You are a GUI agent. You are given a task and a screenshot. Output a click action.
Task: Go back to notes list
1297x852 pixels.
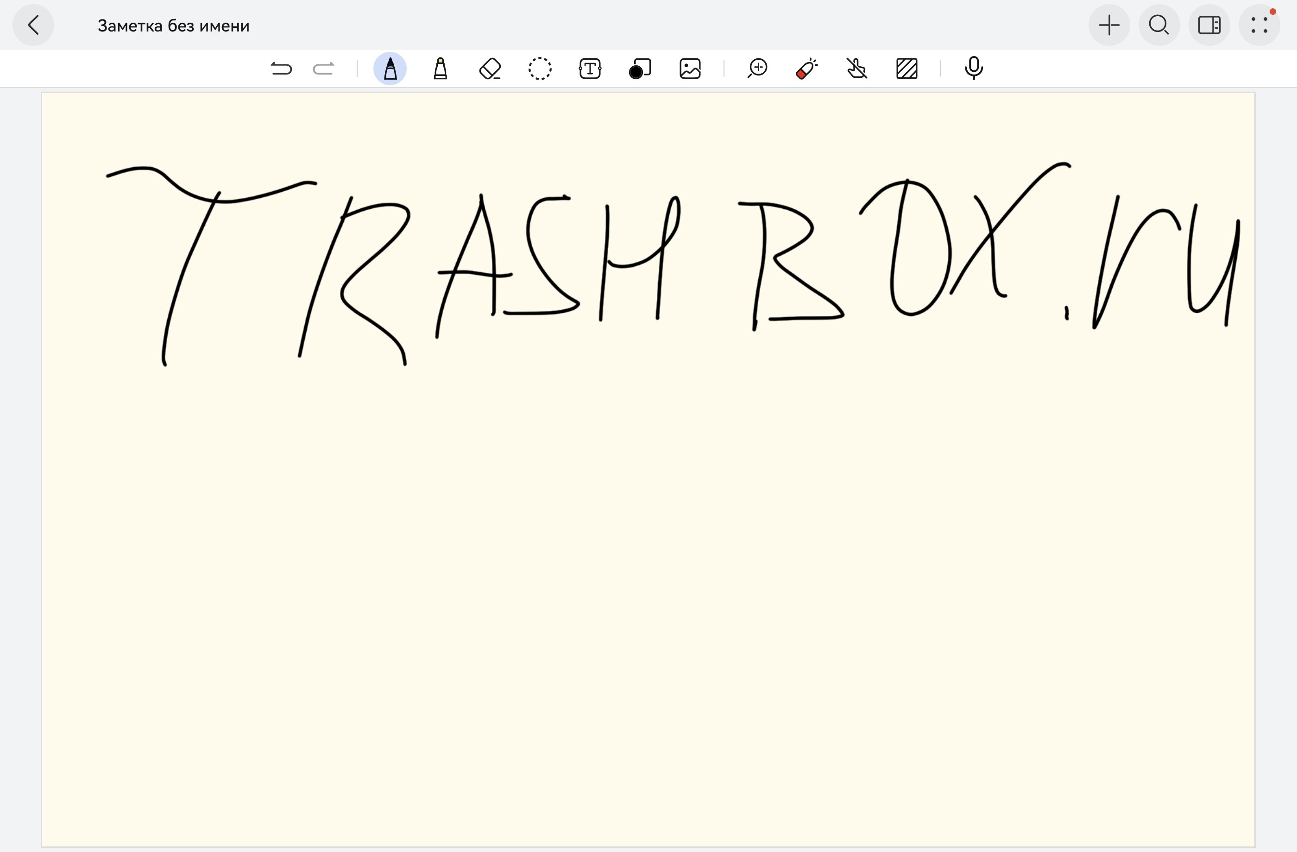33,25
